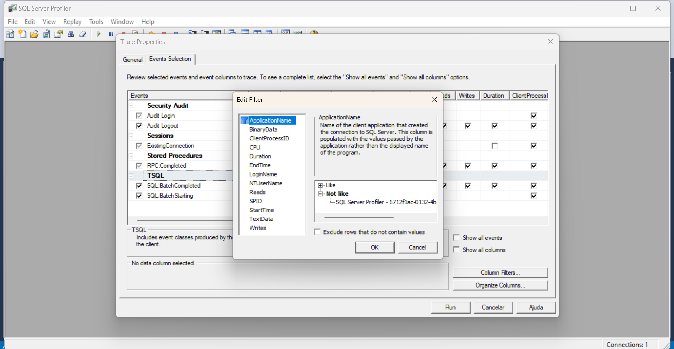The width and height of the screenshot is (674, 349).
Task: Click the green Start trace icon
Action: 99,34
